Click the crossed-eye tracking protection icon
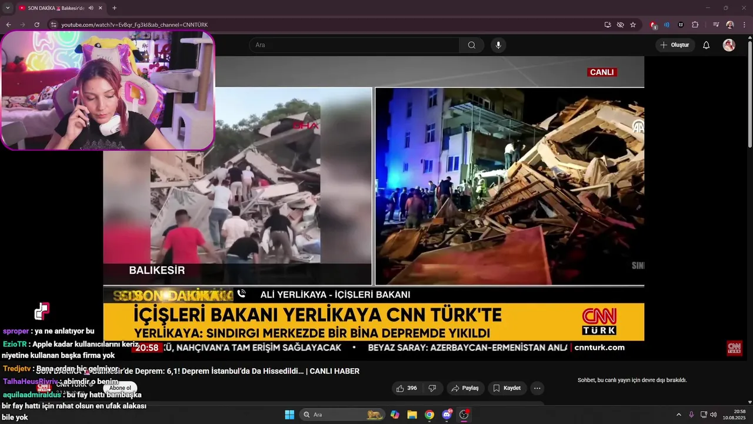The image size is (753, 424). (x=620, y=25)
